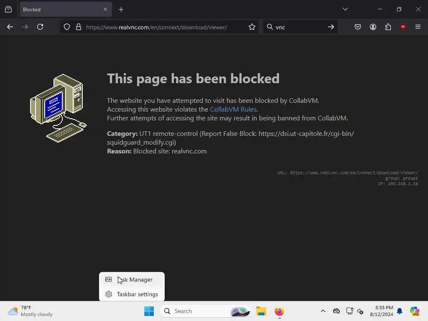
Task: Expand the list all tabs chevron
Action: click(345, 9)
